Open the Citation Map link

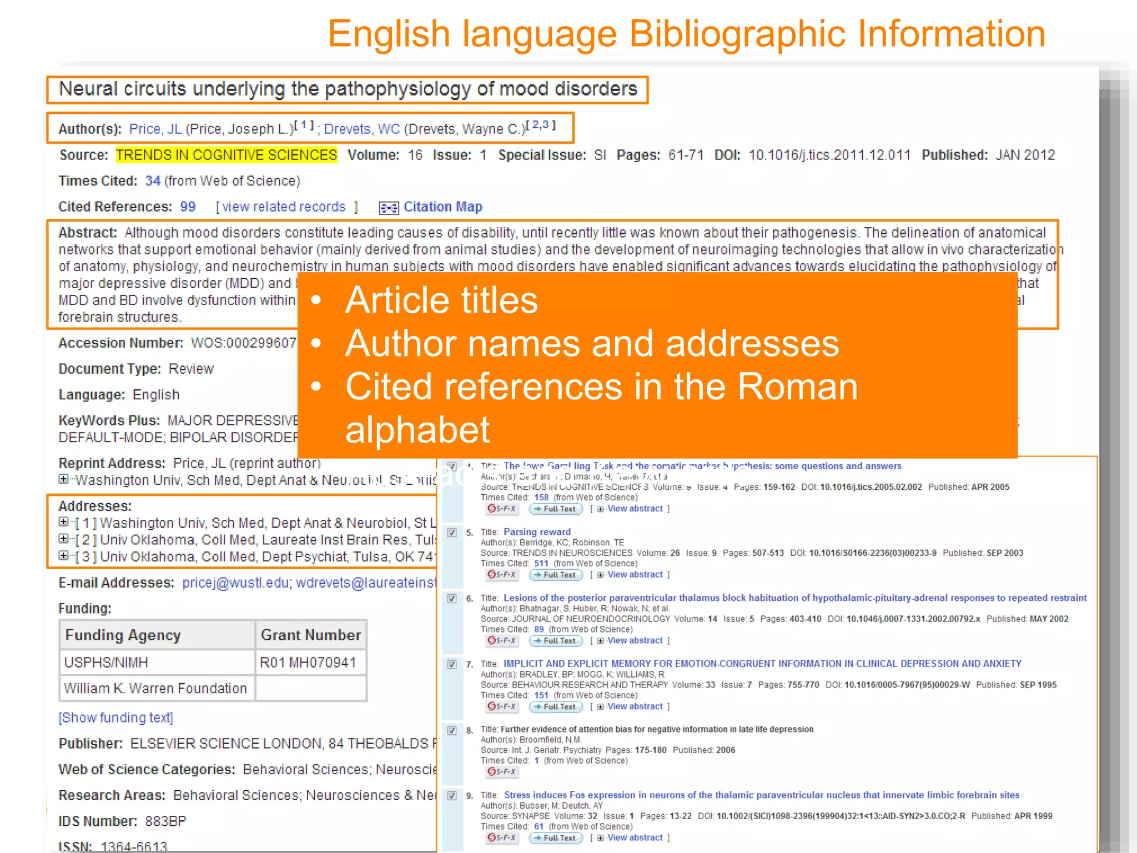pyautogui.click(x=443, y=207)
